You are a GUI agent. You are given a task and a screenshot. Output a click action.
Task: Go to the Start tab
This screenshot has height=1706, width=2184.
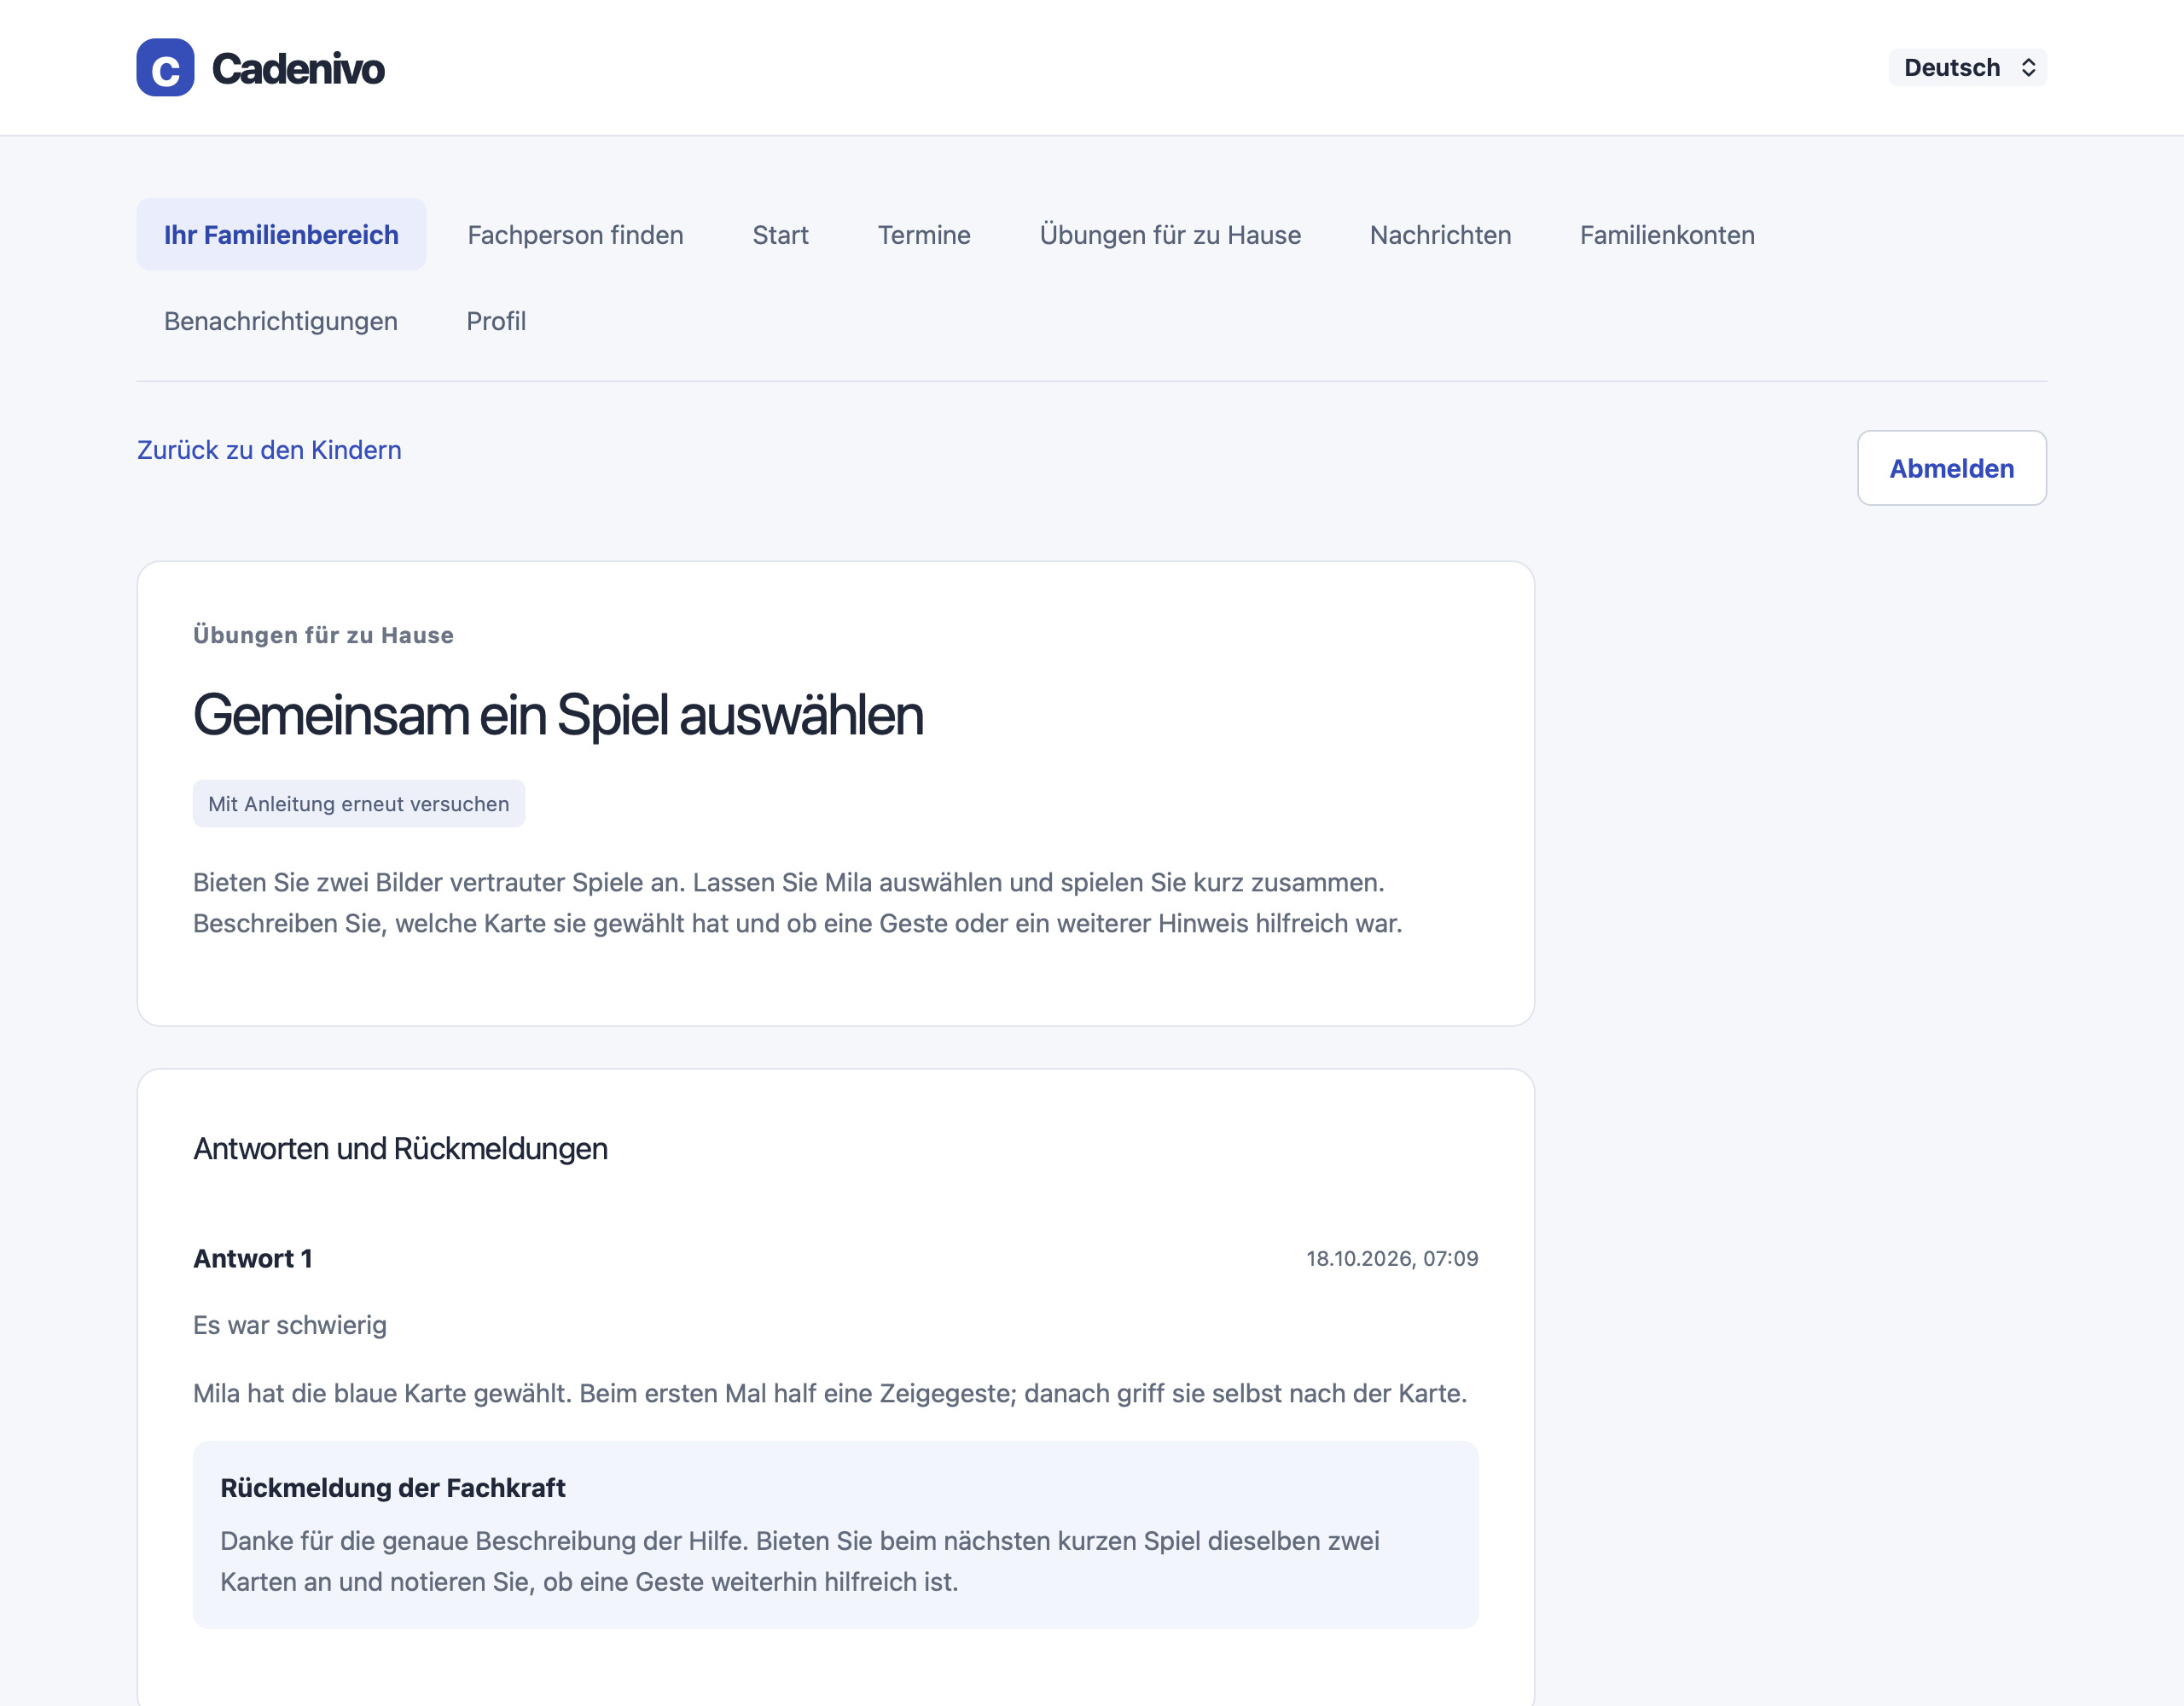[780, 234]
